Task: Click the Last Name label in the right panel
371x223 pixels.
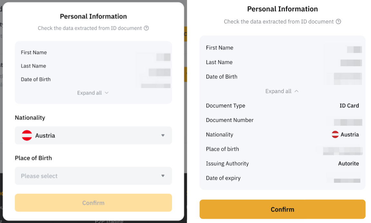Action: [219, 62]
